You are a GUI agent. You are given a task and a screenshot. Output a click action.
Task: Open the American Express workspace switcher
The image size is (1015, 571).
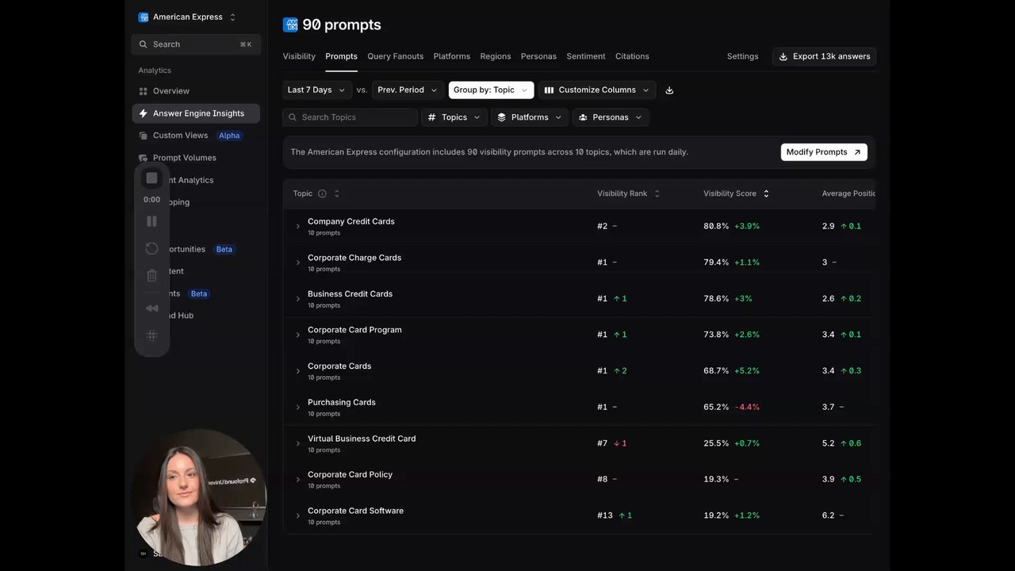pyautogui.click(x=188, y=17)
